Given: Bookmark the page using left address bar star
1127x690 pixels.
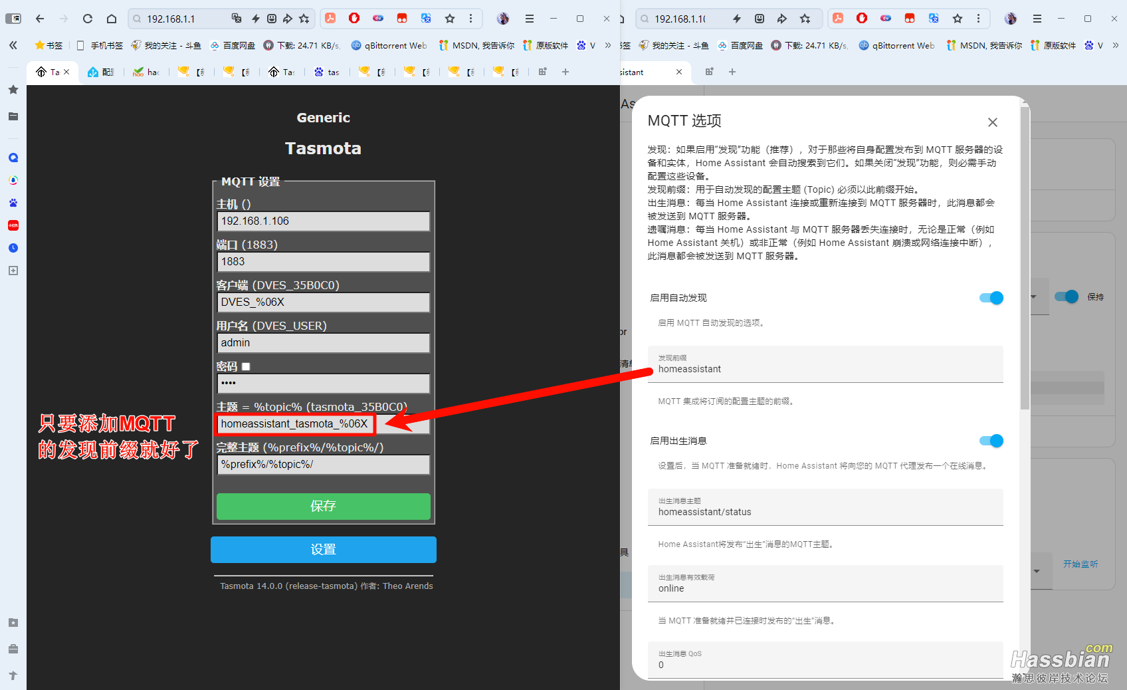Looking at the screenshot, I should pyautogui.click(x=304, y=19).
